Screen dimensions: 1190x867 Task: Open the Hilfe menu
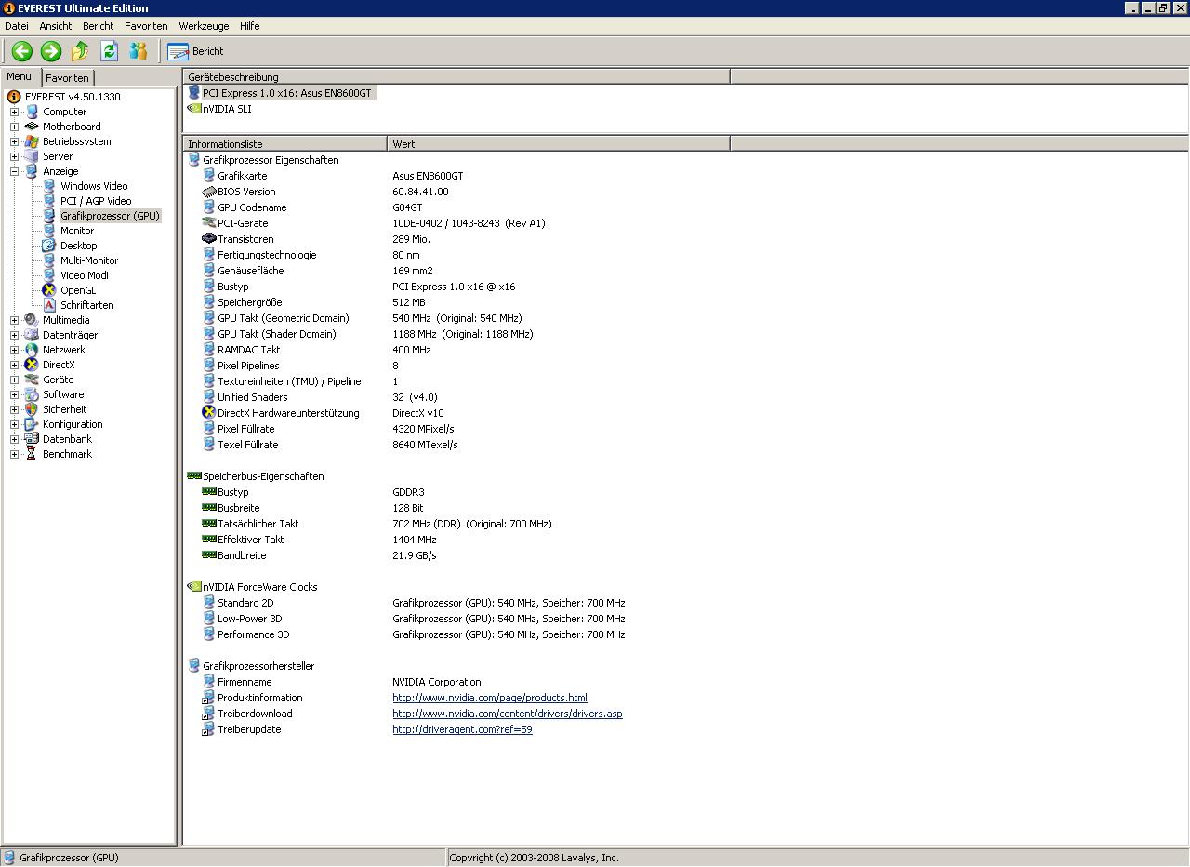click(249, 26)
